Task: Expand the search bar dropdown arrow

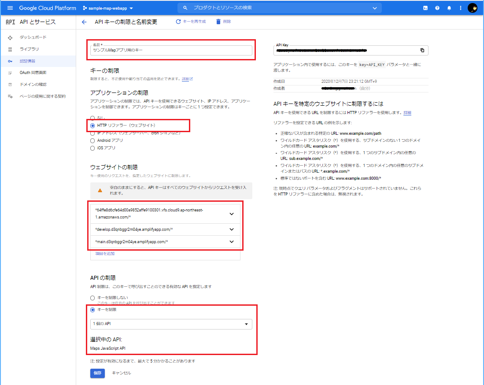Action: (x=374, y=8)
